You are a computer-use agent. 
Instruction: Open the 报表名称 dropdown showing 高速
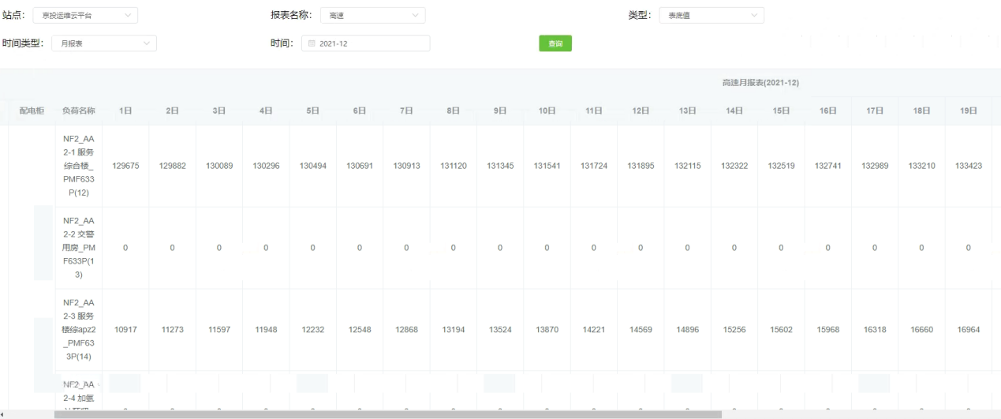pyautogui.click(x=372, y=15)
